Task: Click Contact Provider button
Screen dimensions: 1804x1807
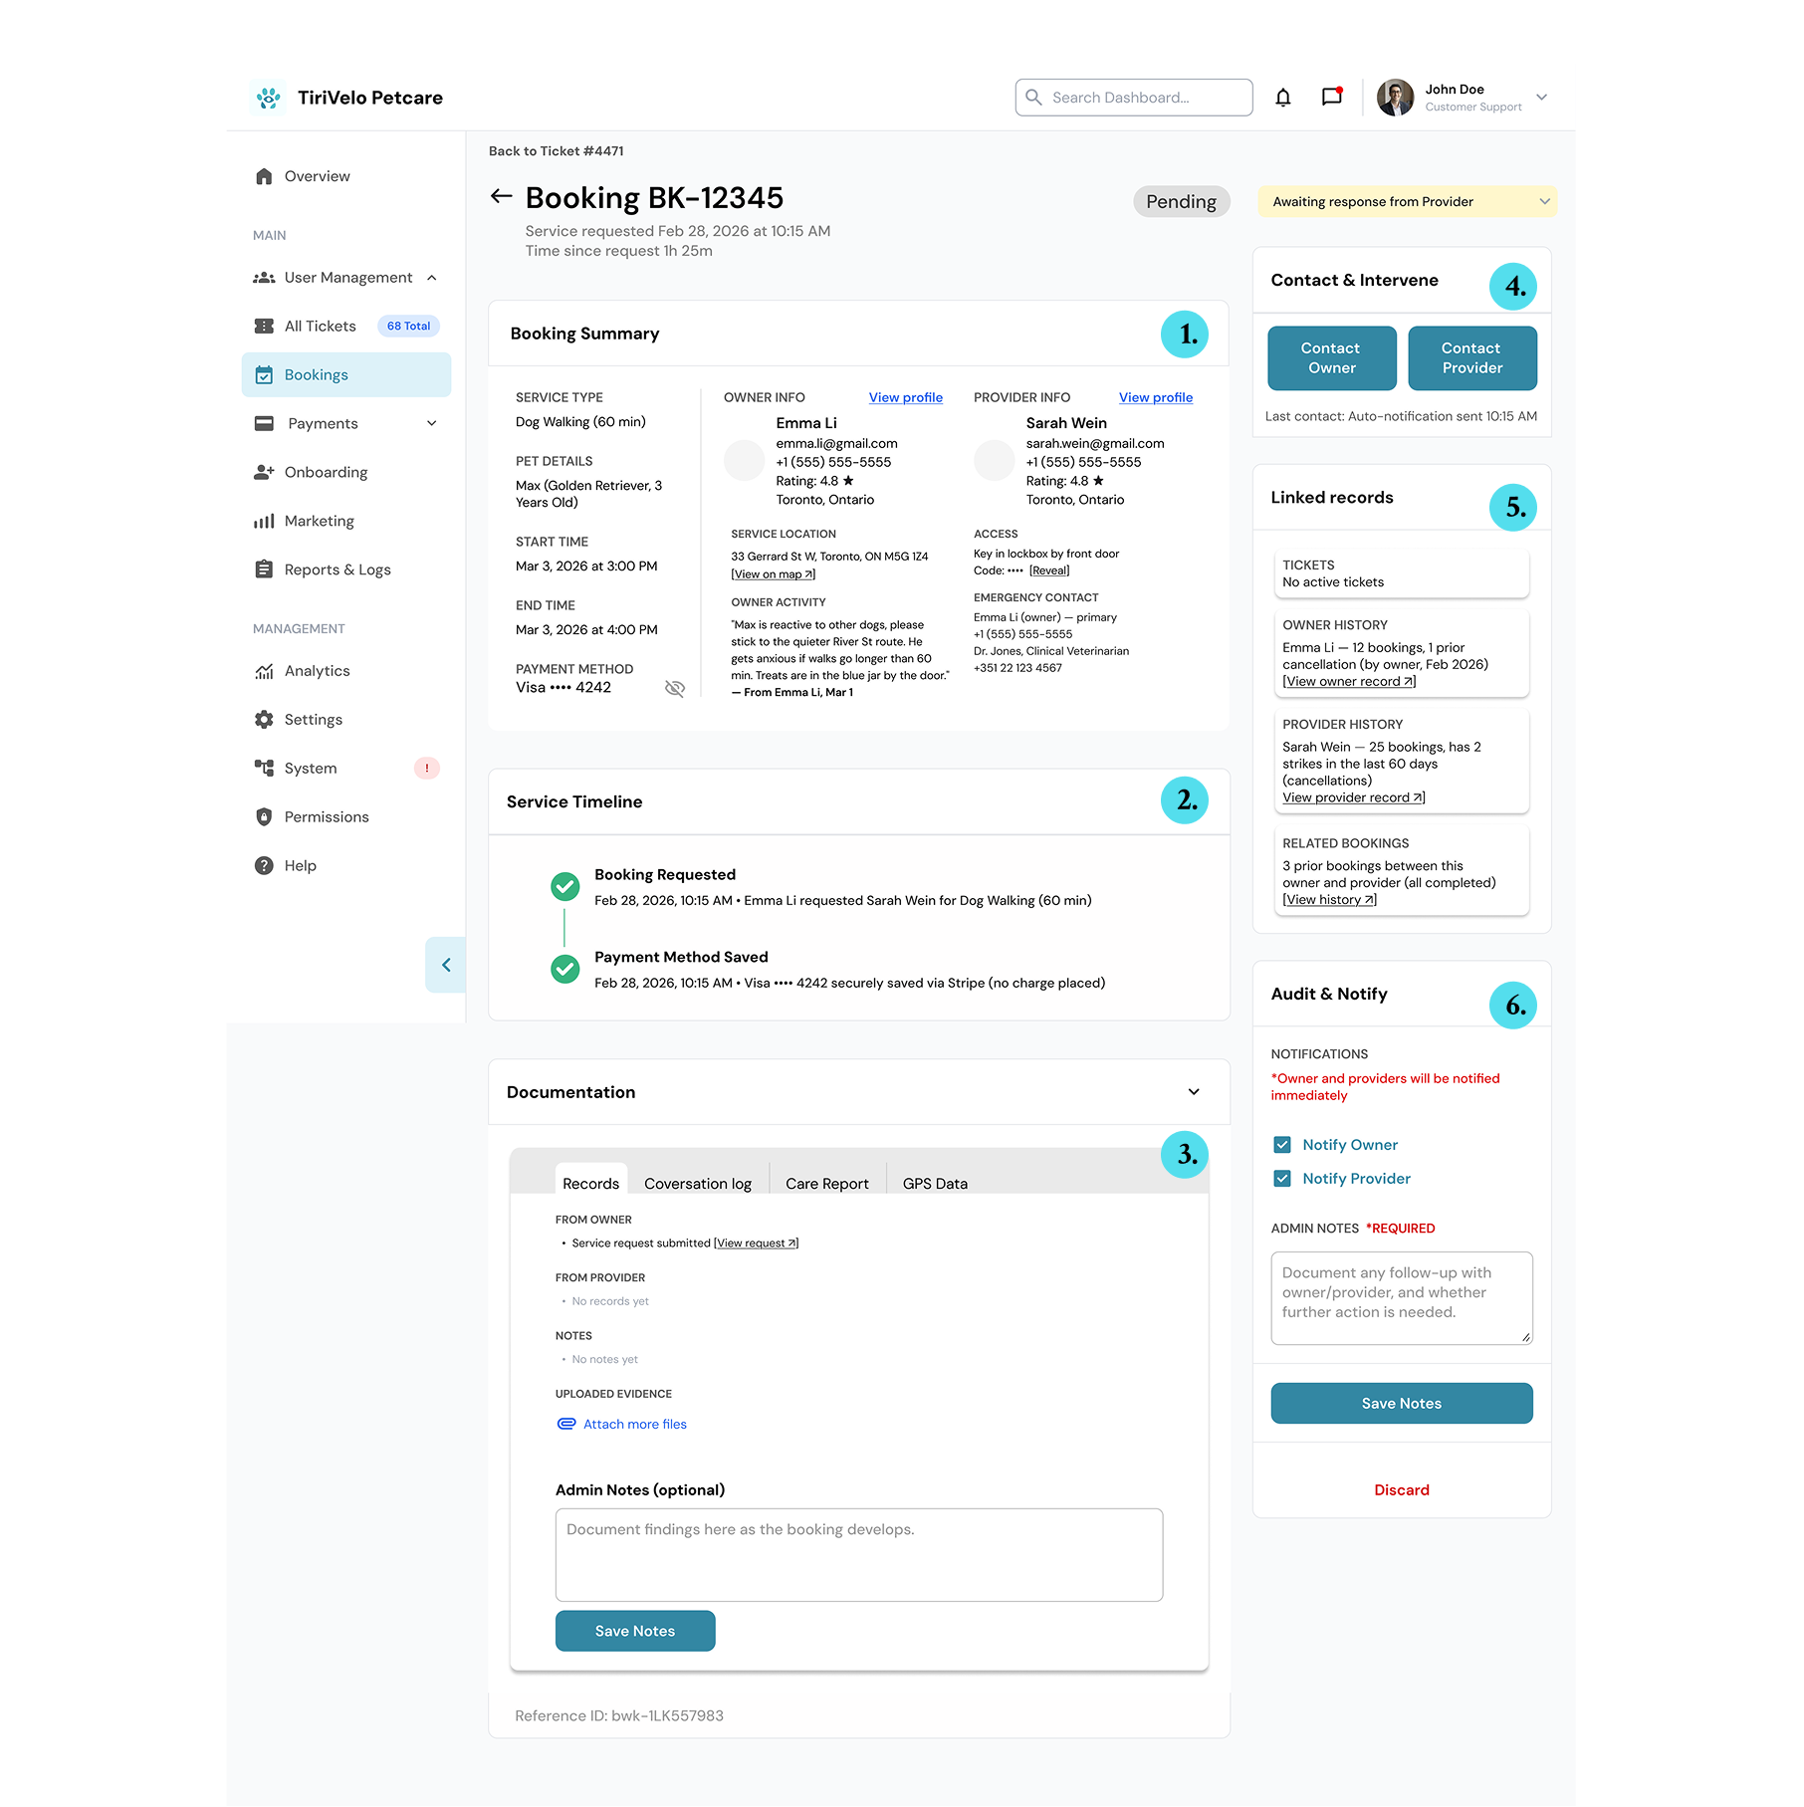Action: (1472, 358)
